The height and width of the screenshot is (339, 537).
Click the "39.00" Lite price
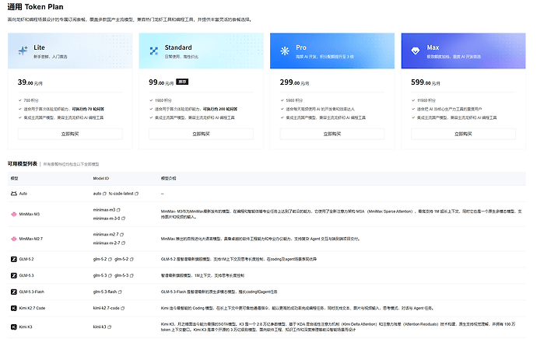[x=26, y=82]
